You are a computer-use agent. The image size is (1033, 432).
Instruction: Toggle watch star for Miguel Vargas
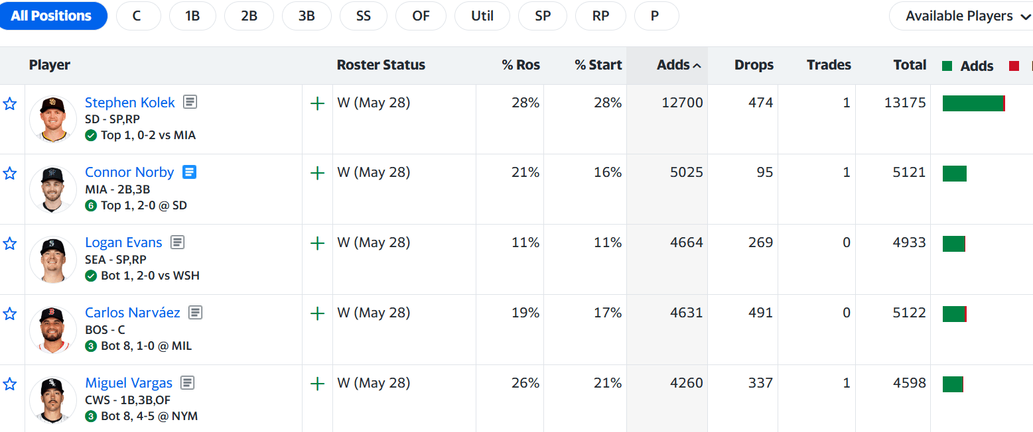click(10, 384)
